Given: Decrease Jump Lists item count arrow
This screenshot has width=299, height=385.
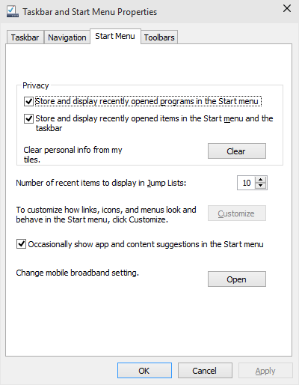Looking at the screenshot, I should point(260,186).
